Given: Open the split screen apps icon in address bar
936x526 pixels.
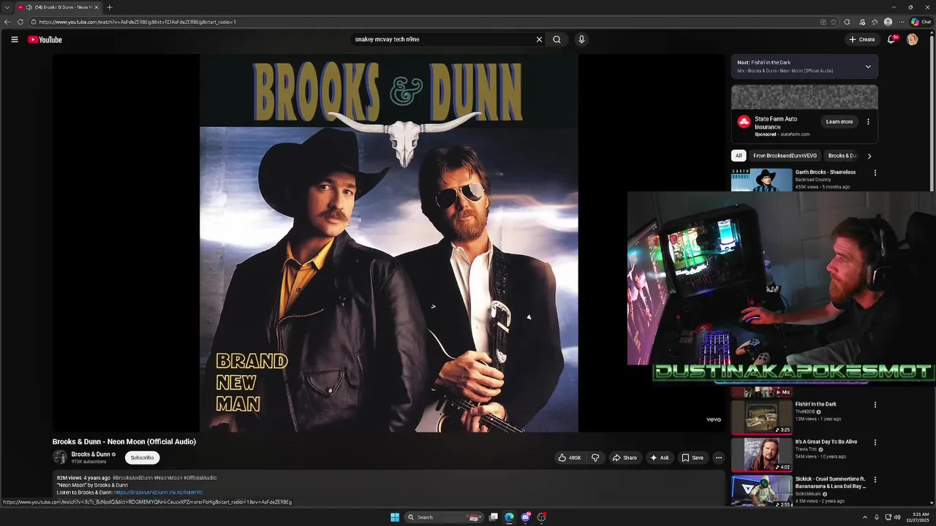Looking at the screenshot, I should coord(823,22).
